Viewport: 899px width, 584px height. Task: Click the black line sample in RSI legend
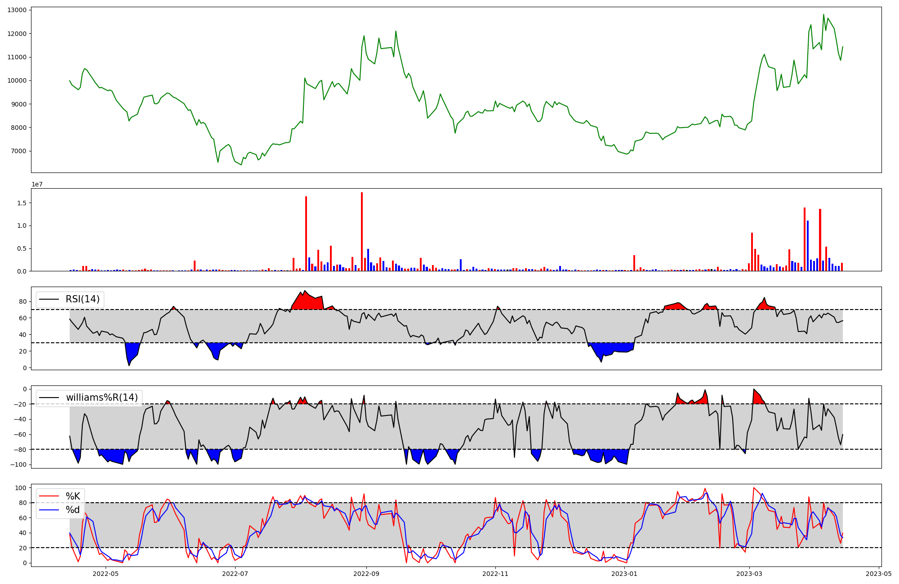click(49, 299)
